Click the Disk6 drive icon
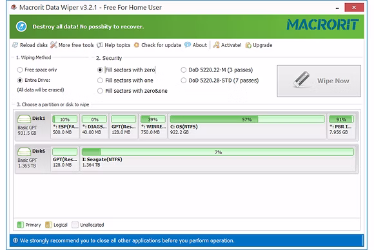Image resolution: width=374 pixels, height=250 pixels. pyautogui.click(x=24, y=151)
